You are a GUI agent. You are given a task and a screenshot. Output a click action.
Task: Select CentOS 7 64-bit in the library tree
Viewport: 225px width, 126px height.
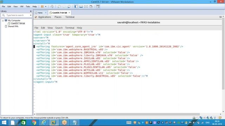pyautogui.click(x=18, y=23)
